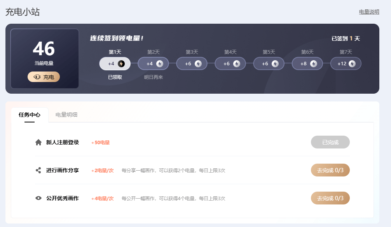Click the Day 6 +8 lightning icon
The height and width of the screenshot is (227, 391).
(314, 63)
